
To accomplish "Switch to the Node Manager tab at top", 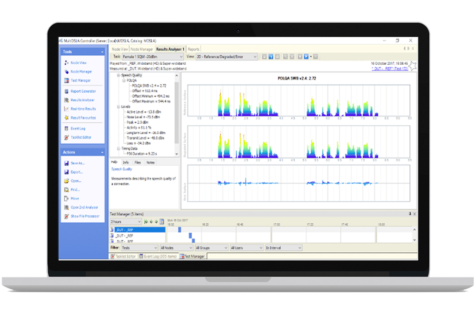I will point(142,49).
